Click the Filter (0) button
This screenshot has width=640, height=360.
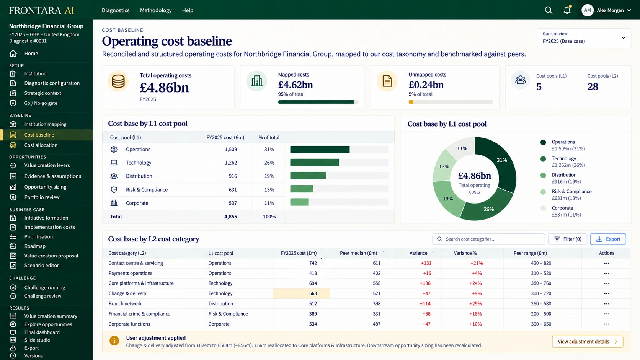(x=568, y=239)
